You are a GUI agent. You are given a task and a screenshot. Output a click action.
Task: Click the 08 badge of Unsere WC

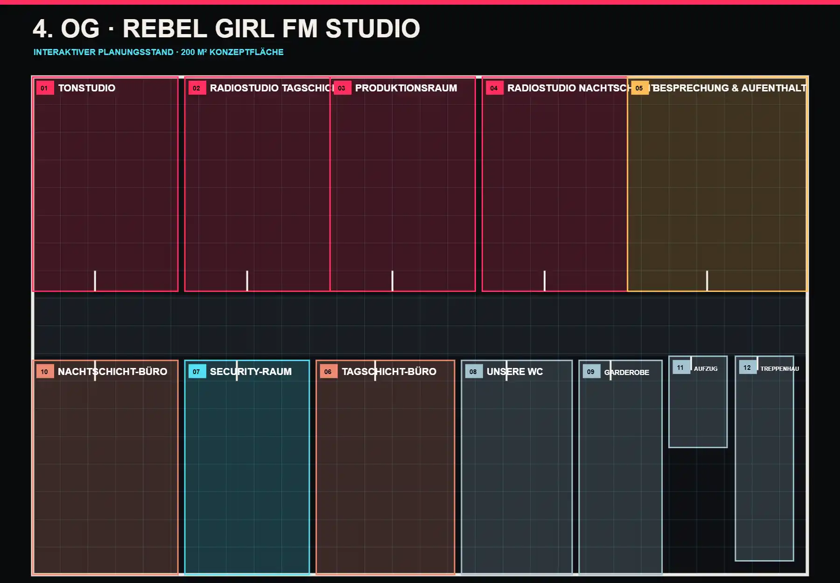tap(474, 372)
